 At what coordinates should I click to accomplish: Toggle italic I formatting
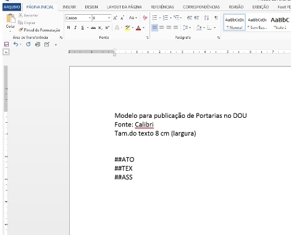click(75, 28)
